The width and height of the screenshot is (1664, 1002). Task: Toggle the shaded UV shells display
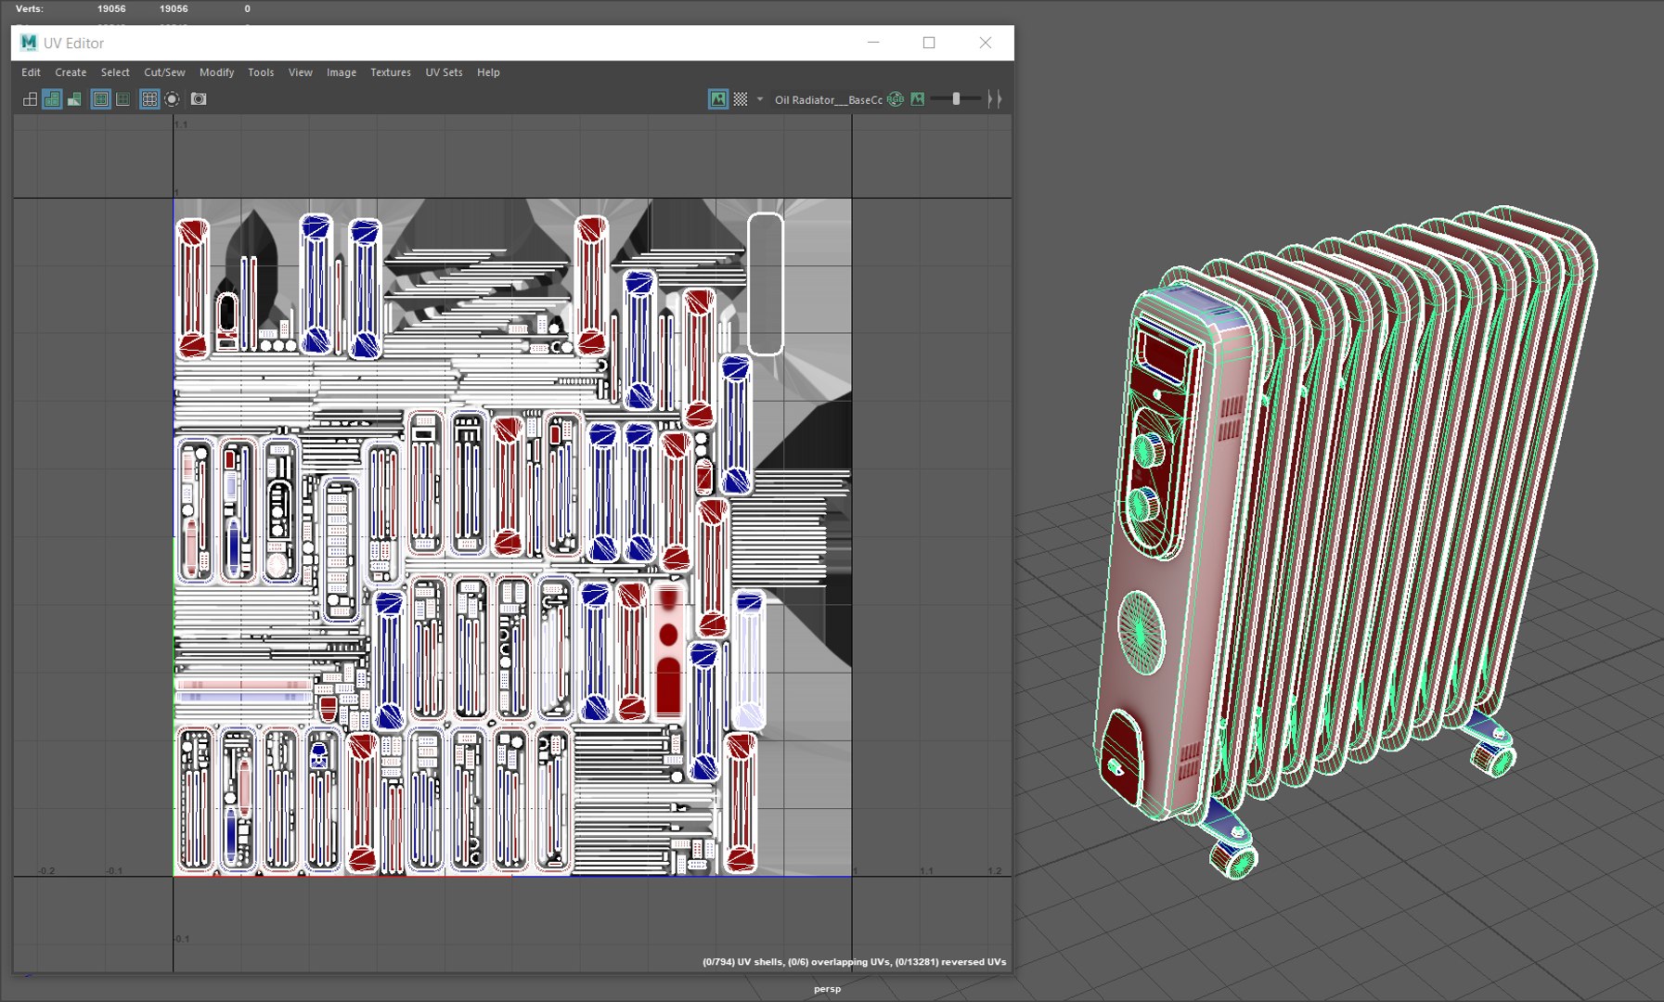tap(52, 99)
